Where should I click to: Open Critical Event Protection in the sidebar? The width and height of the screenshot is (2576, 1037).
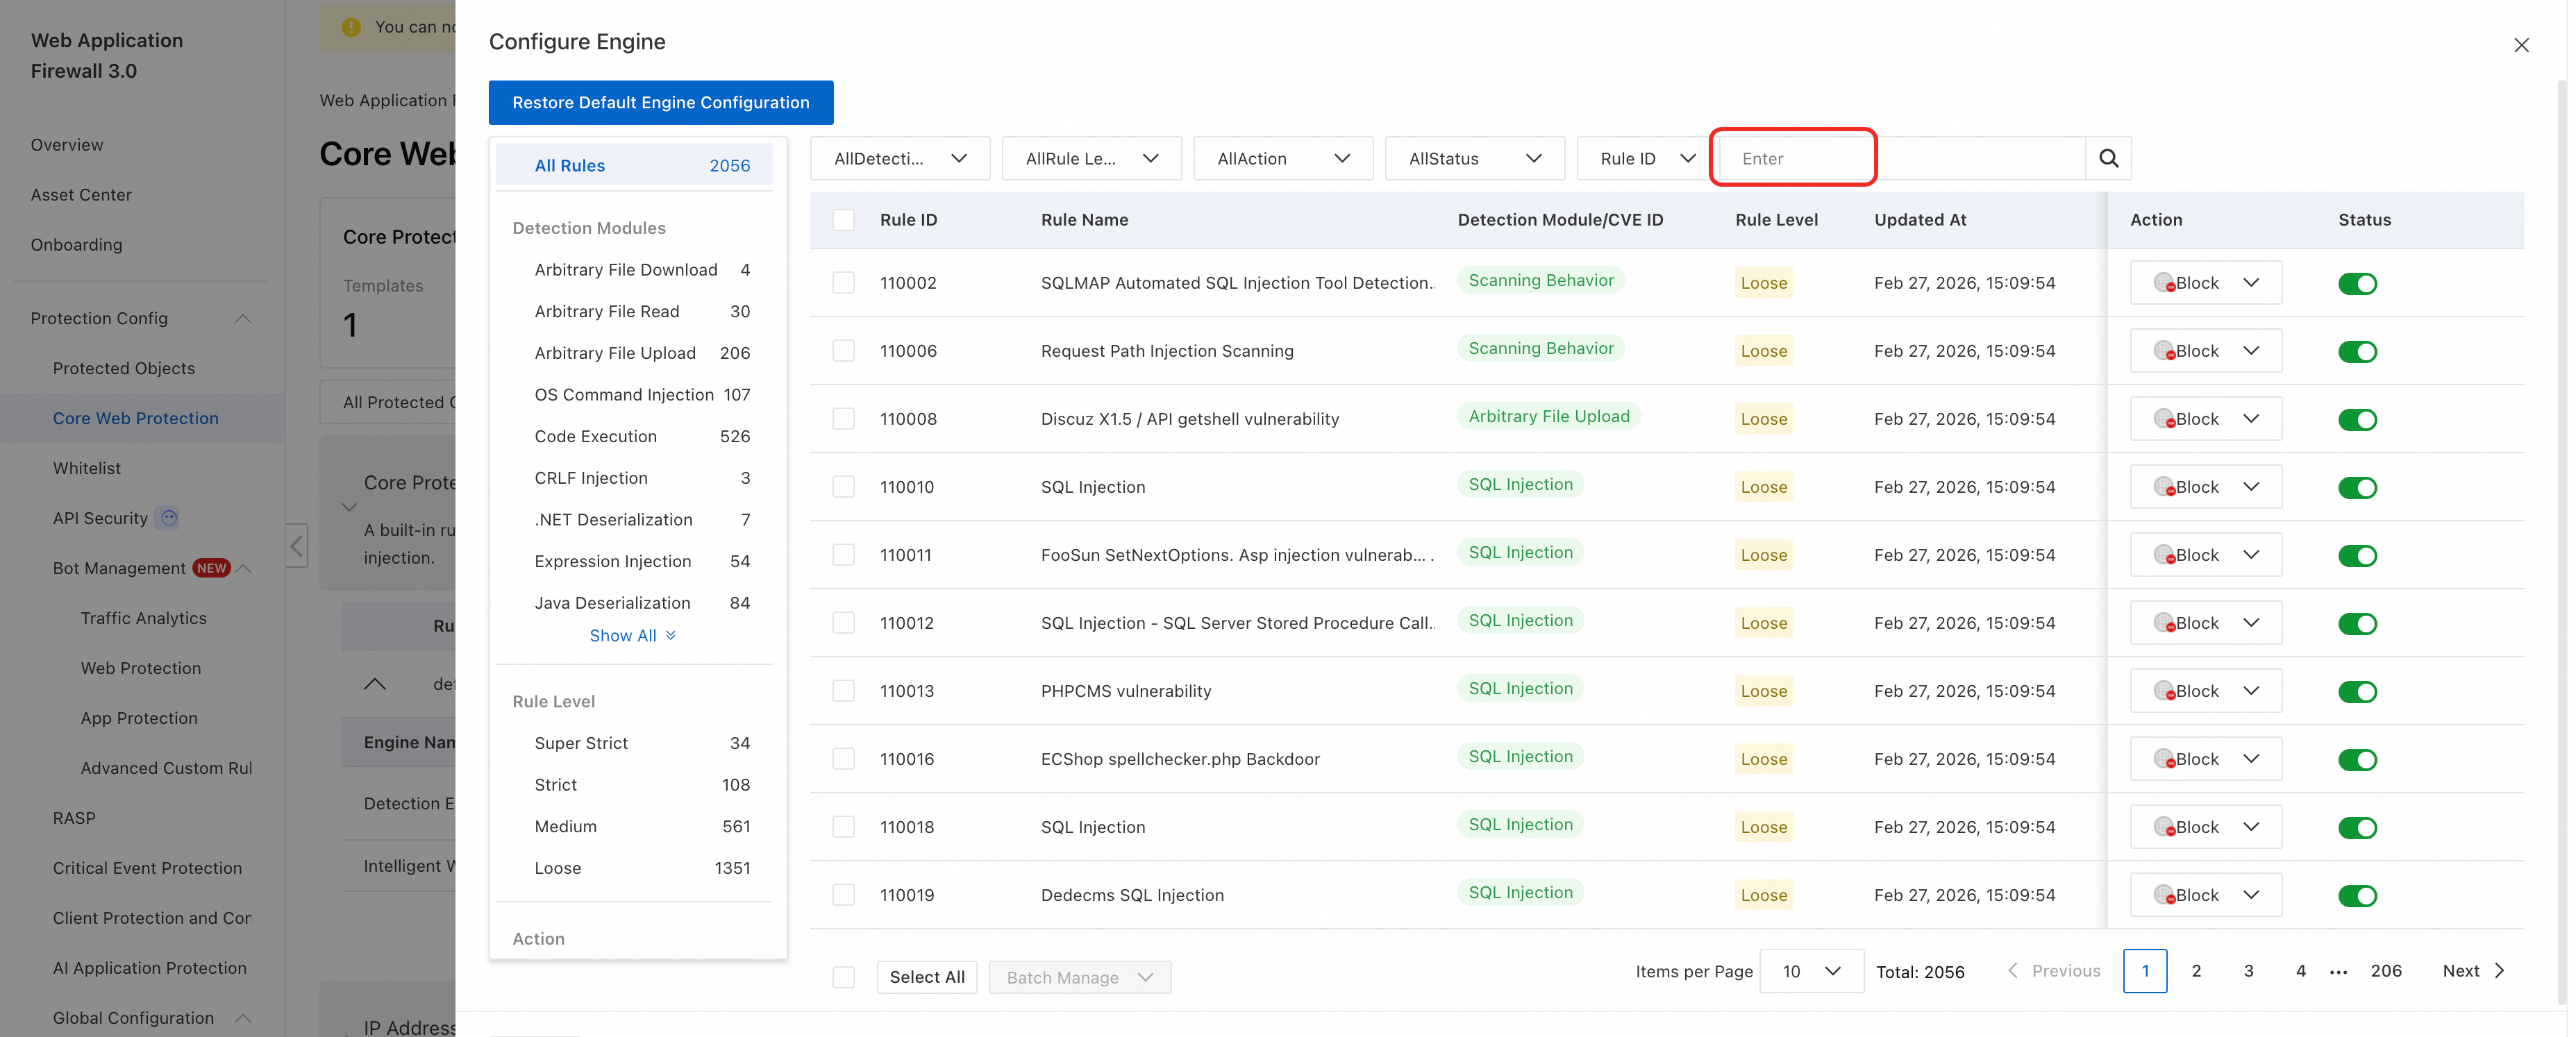pyautogui.click(x=147, y=868)
